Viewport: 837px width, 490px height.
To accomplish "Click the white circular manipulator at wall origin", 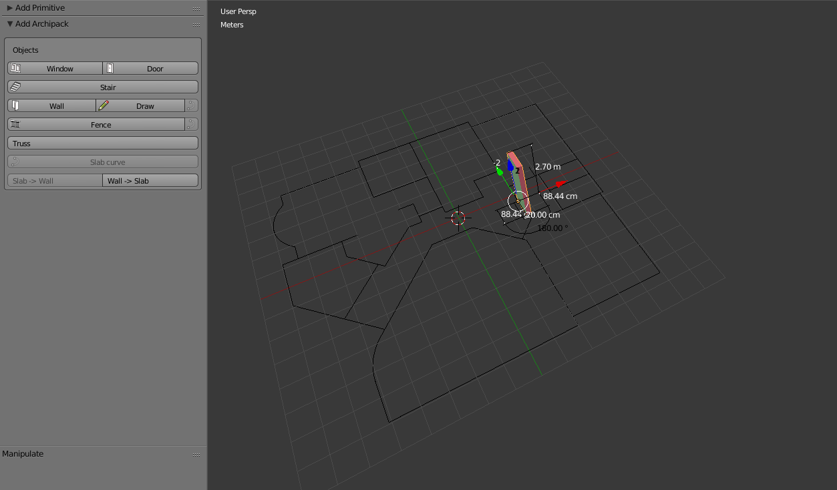I will coord(518,201).
